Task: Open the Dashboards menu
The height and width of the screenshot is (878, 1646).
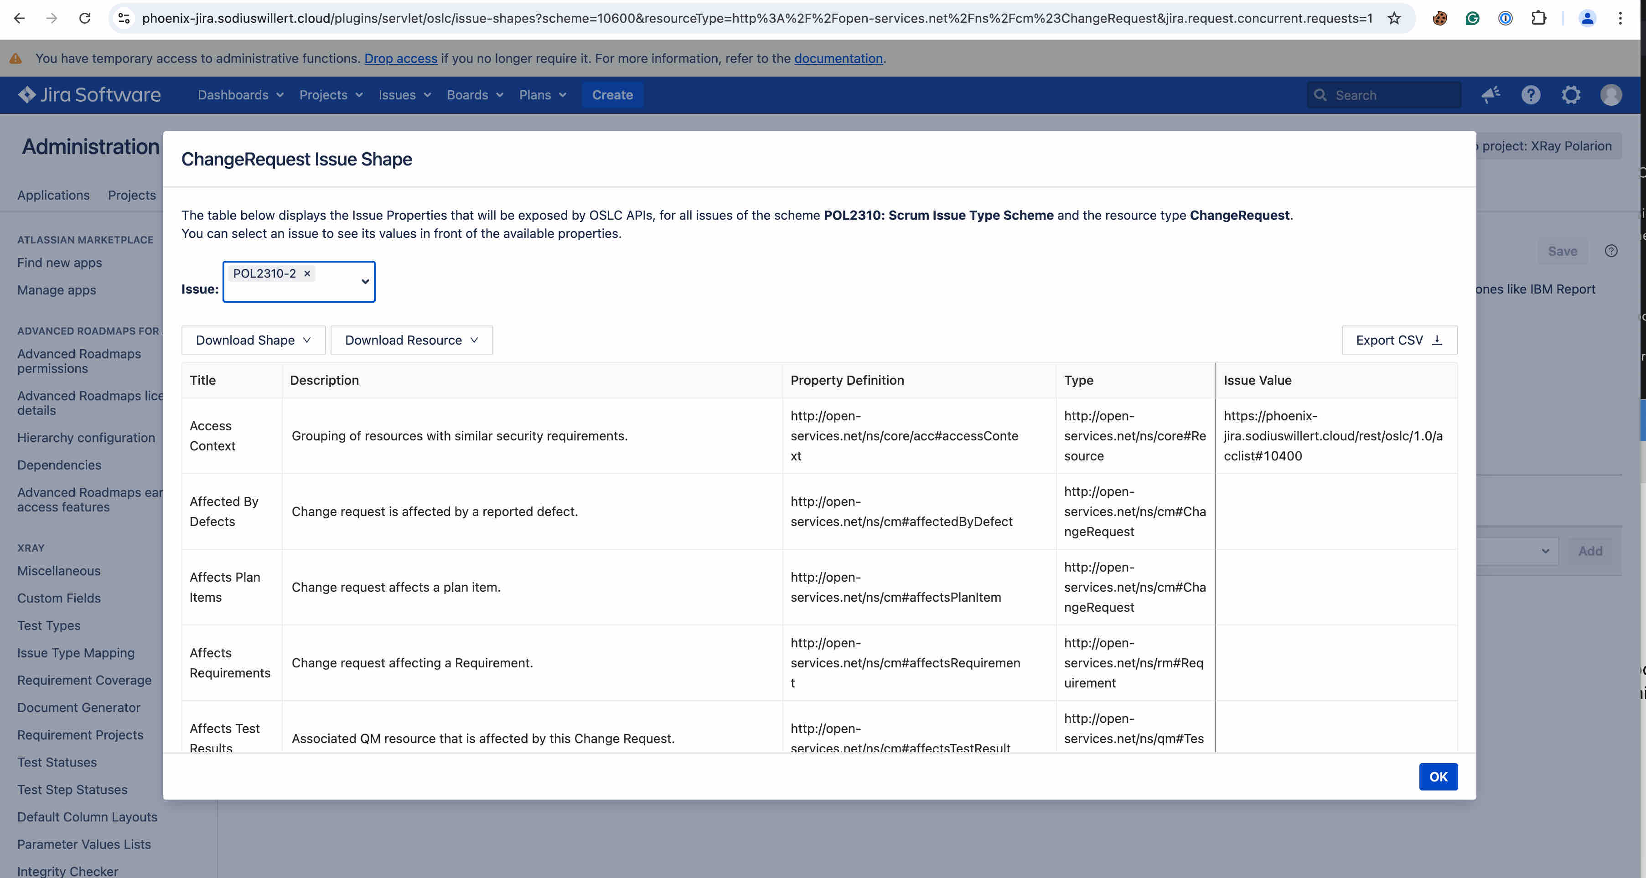Action: 240,95
